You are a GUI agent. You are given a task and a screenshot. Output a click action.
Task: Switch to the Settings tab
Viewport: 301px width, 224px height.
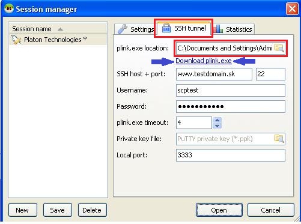pyautogui.click(x=135, y=29)
